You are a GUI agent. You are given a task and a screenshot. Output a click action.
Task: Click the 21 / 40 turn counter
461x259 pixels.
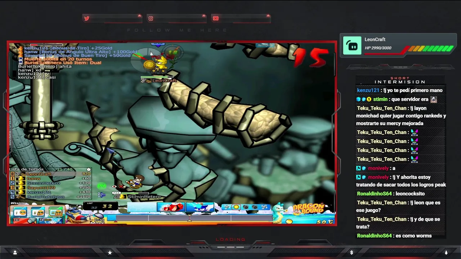coord(64,169)
